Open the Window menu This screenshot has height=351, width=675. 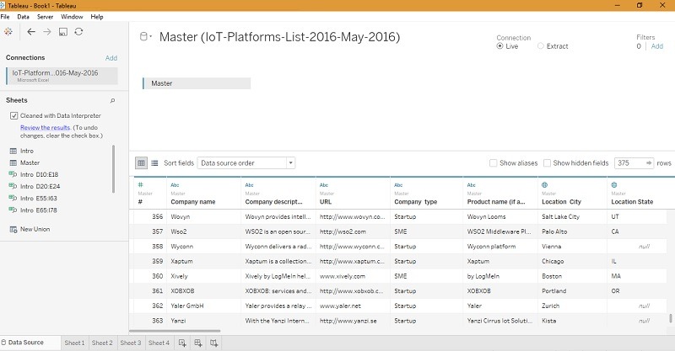(x=72, y=17)
